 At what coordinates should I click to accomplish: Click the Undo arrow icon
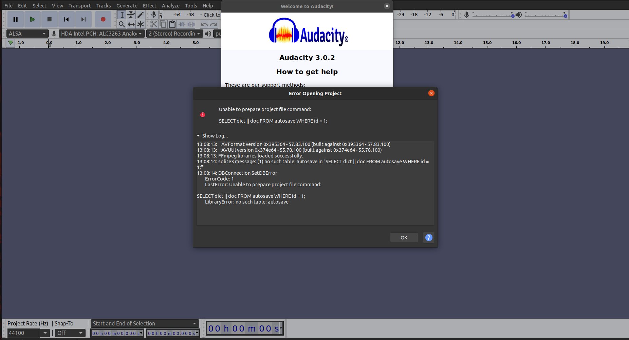click(204, 24)
